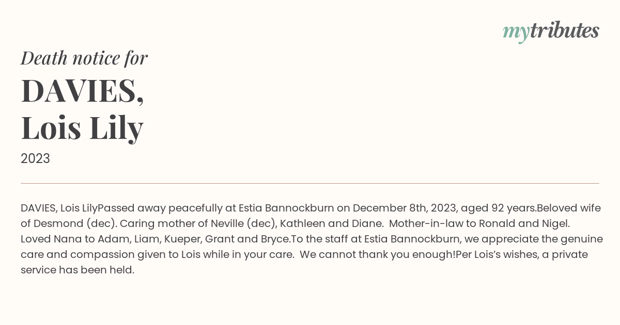
Task: Click the "Death notice for" heading
Action: click(84, 58)
